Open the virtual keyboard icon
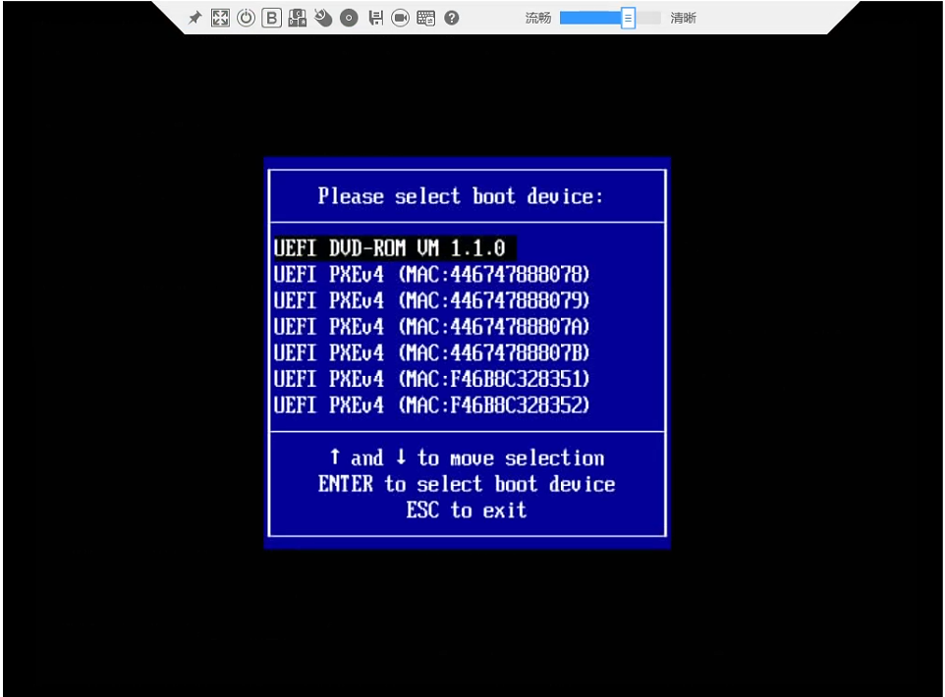Screen dimensions: 945x697 pos(425,18)
